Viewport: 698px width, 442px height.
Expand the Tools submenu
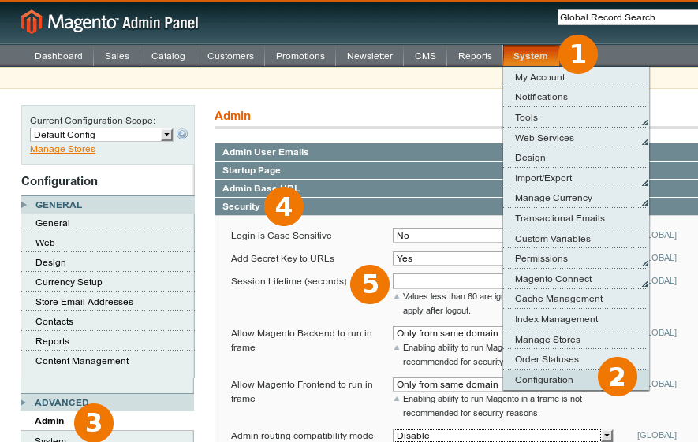point(576,118)
